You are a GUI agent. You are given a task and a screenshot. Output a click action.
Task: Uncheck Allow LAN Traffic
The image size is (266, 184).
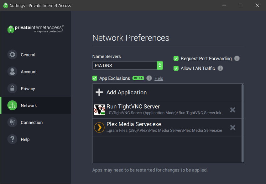click(176, 68)
